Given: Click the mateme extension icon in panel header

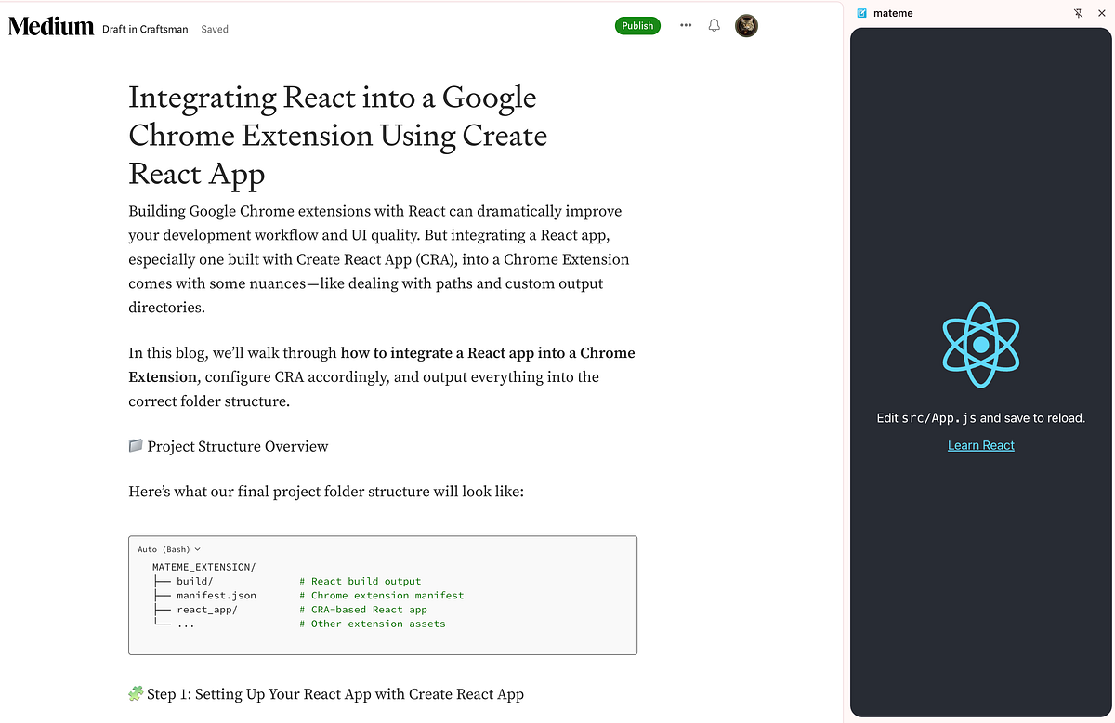Looking at the screenshot, I should [x=861, y=13].
